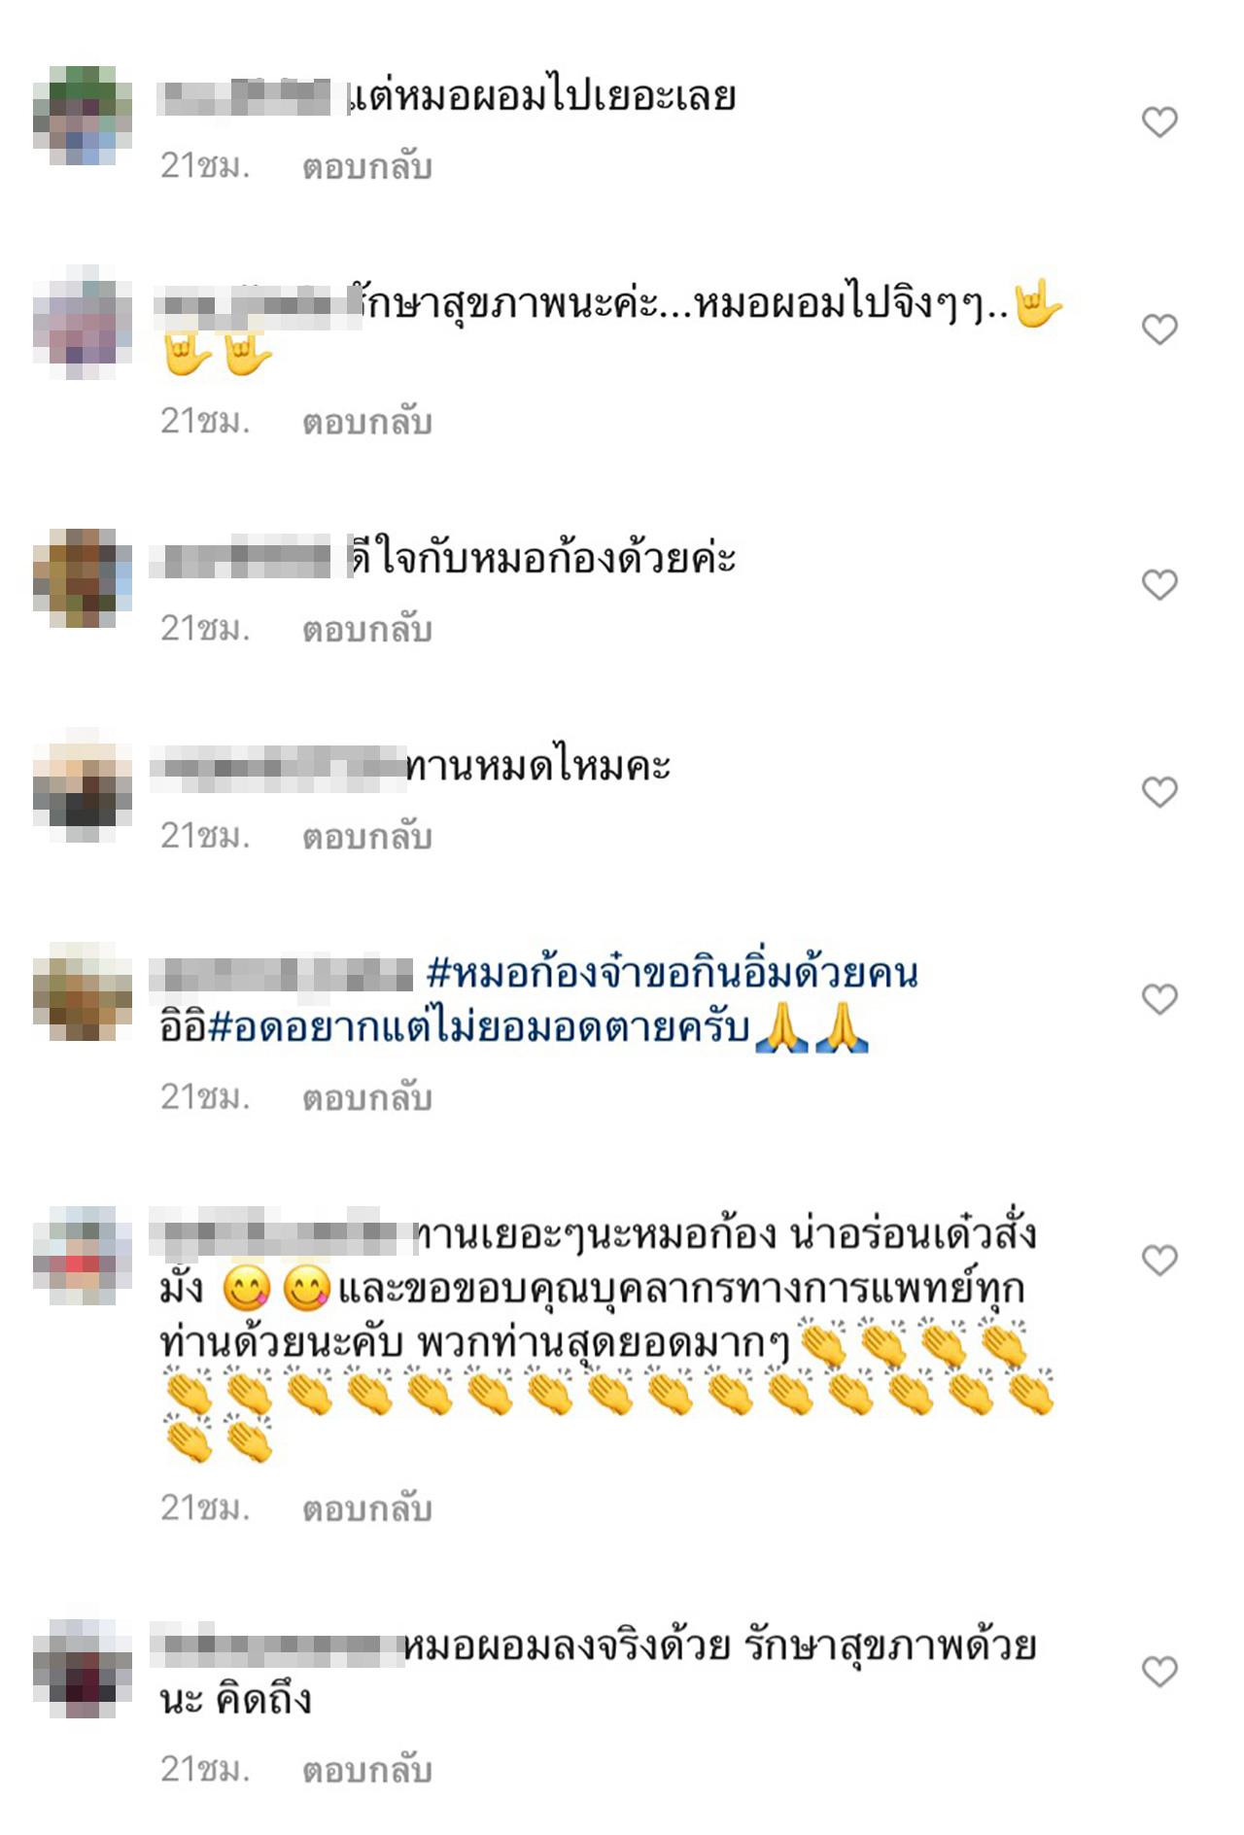
Task: Reply to comment 'ทานหมดไหมคะ'
Action: [366, 837]
